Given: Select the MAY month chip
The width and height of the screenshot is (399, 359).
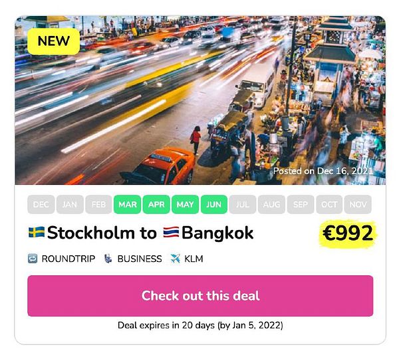Looking at the screenshot, I should tap(185, 204).
